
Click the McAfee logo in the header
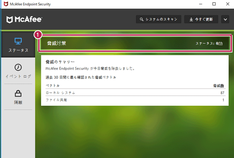click(24, 20)
